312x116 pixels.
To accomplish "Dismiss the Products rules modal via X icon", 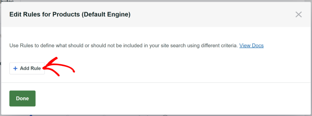I will pos(298,15).
